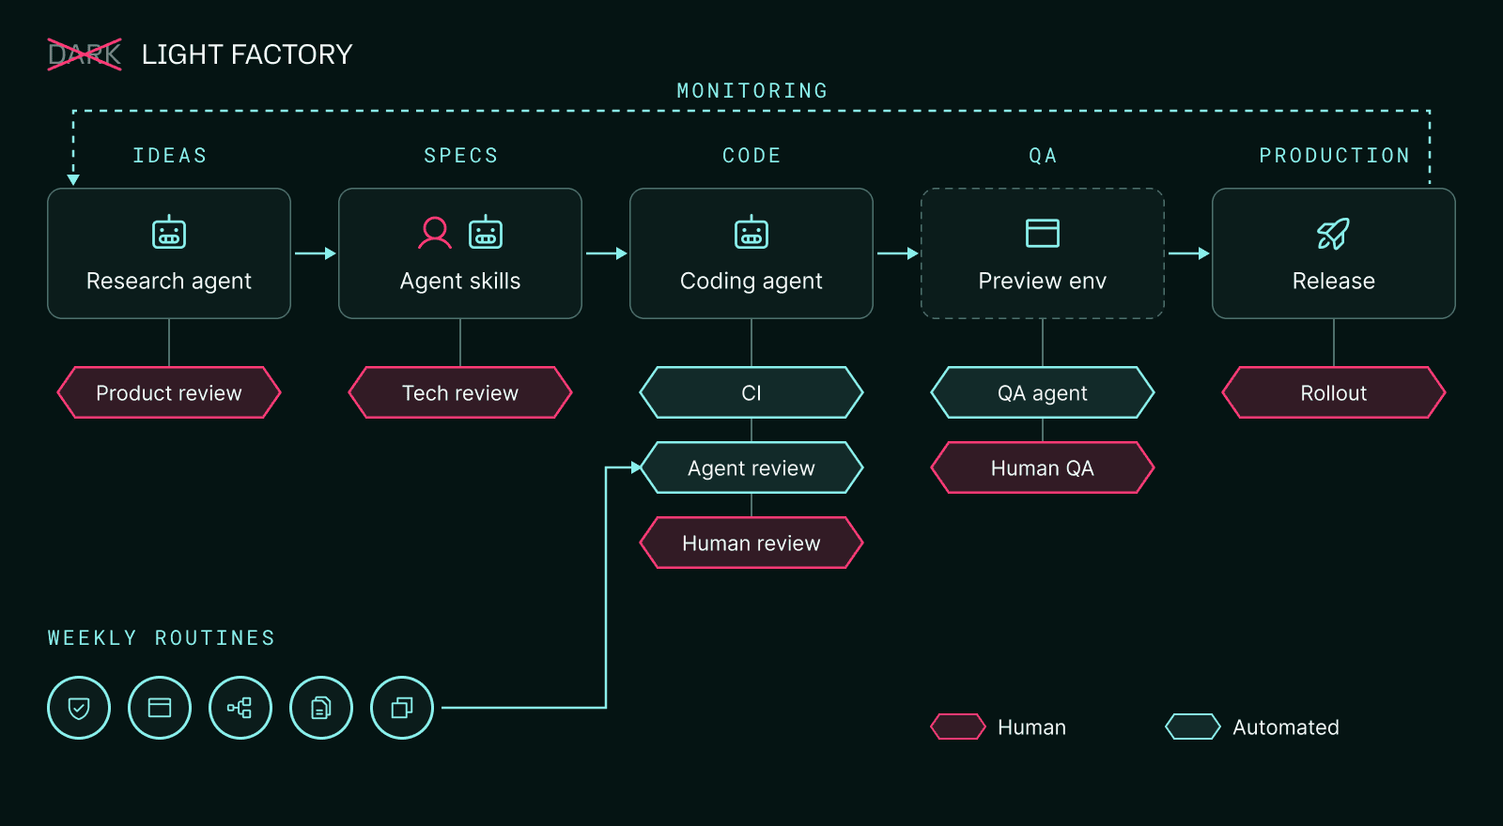Open the Tech review step

coord(460,392)
